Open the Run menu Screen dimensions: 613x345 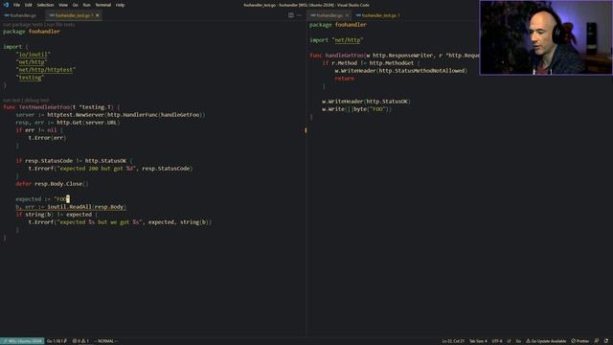86,5
